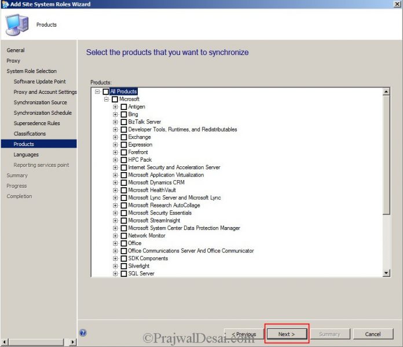The image size is (403, 347).
Task: Open Software Update Point step
Action: point(40,82)
